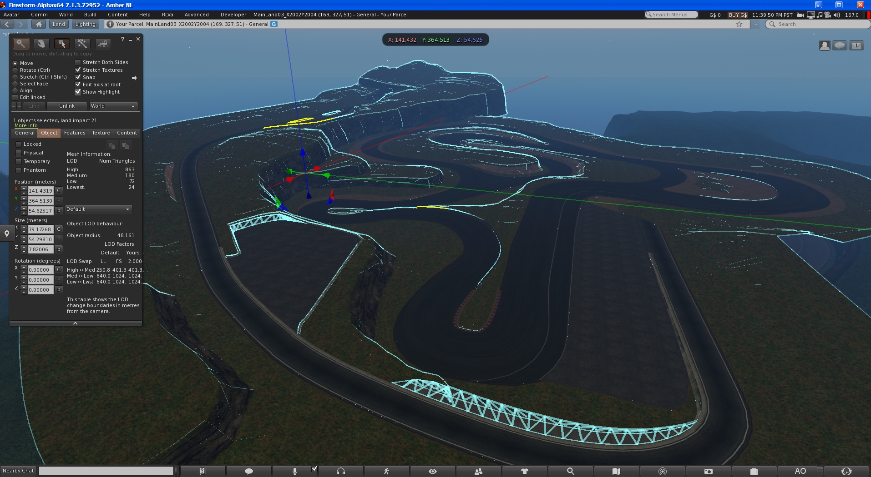Switch to the Texture tab
The width and height of the screenshot is (871, 477).
pyautogui.click(x=101, y=133)
